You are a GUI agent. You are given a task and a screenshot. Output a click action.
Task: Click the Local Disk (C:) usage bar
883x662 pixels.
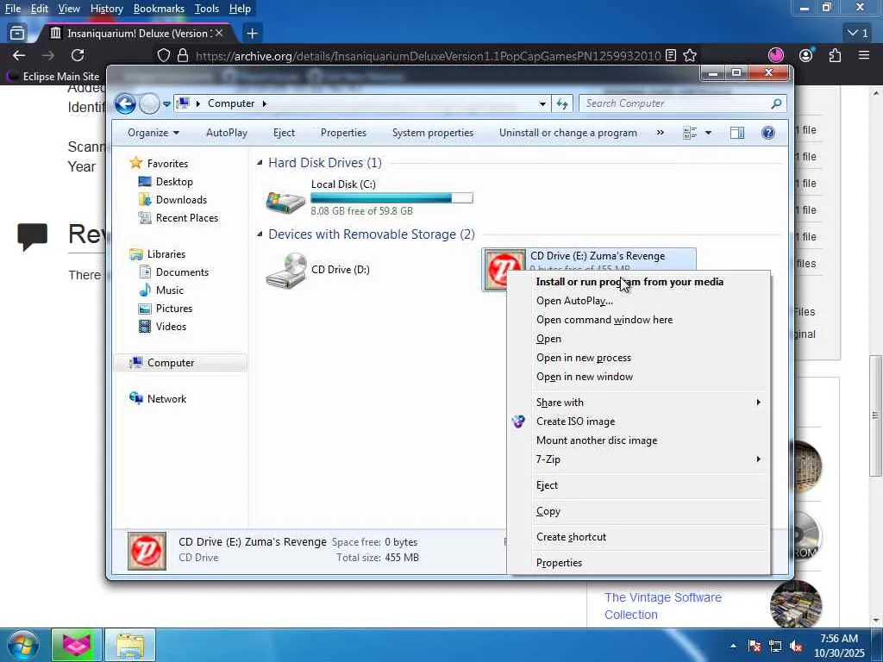tap(392, 198)
